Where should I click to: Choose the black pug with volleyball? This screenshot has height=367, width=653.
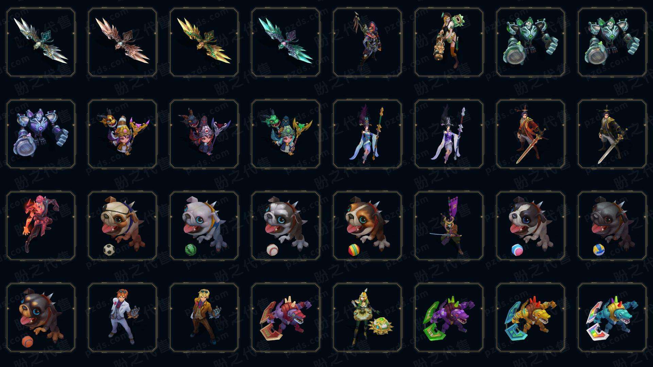(612, 226)
